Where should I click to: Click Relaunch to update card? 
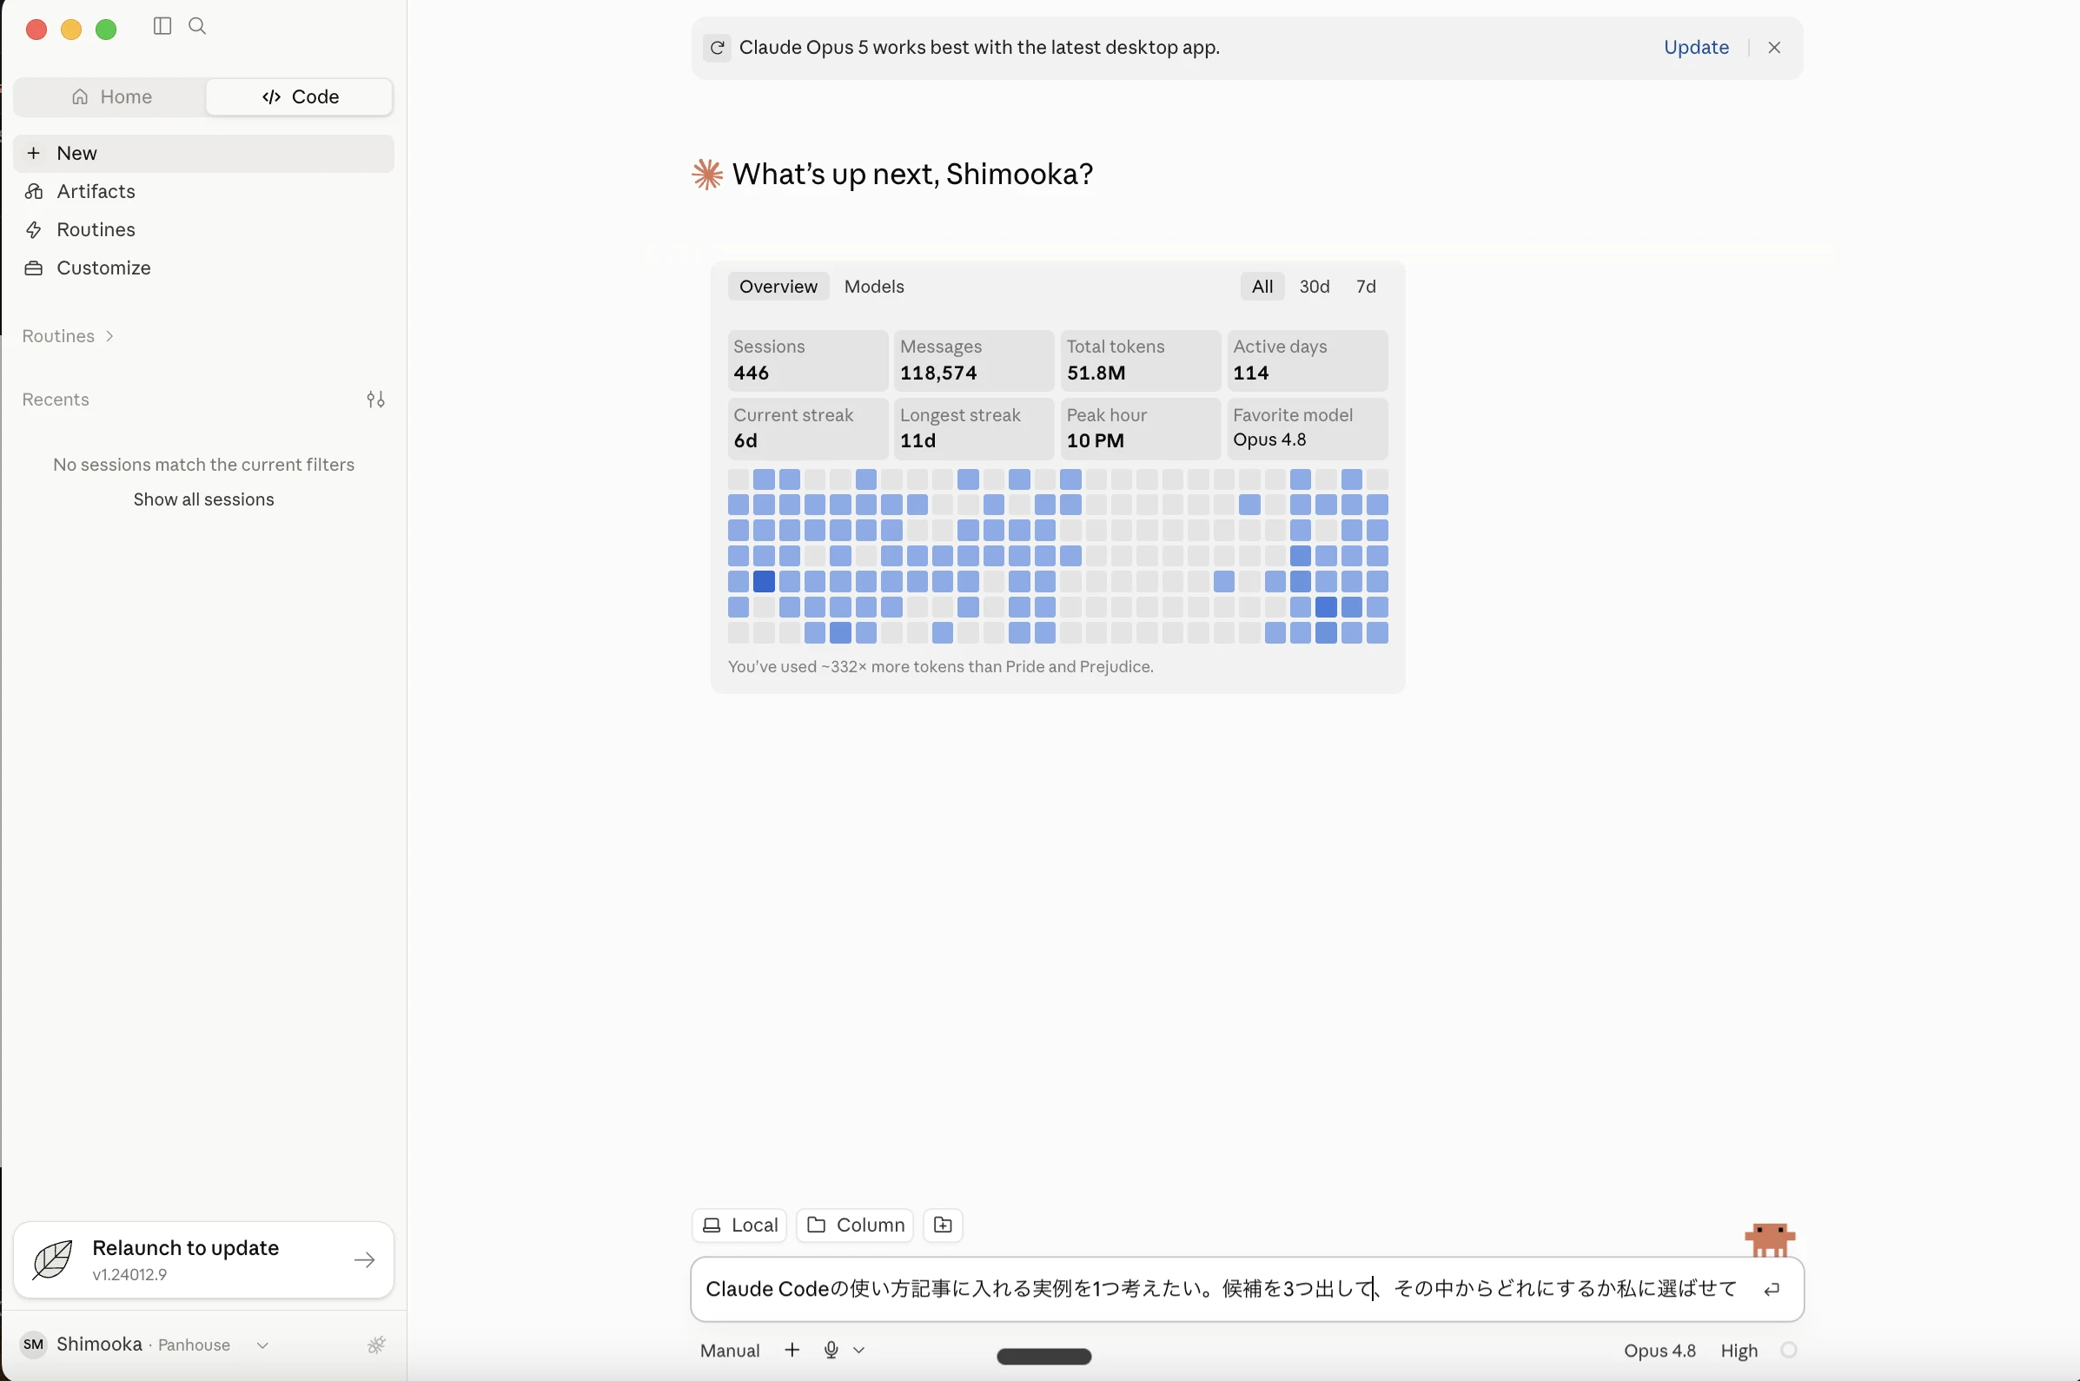[x=203, y=1259]
